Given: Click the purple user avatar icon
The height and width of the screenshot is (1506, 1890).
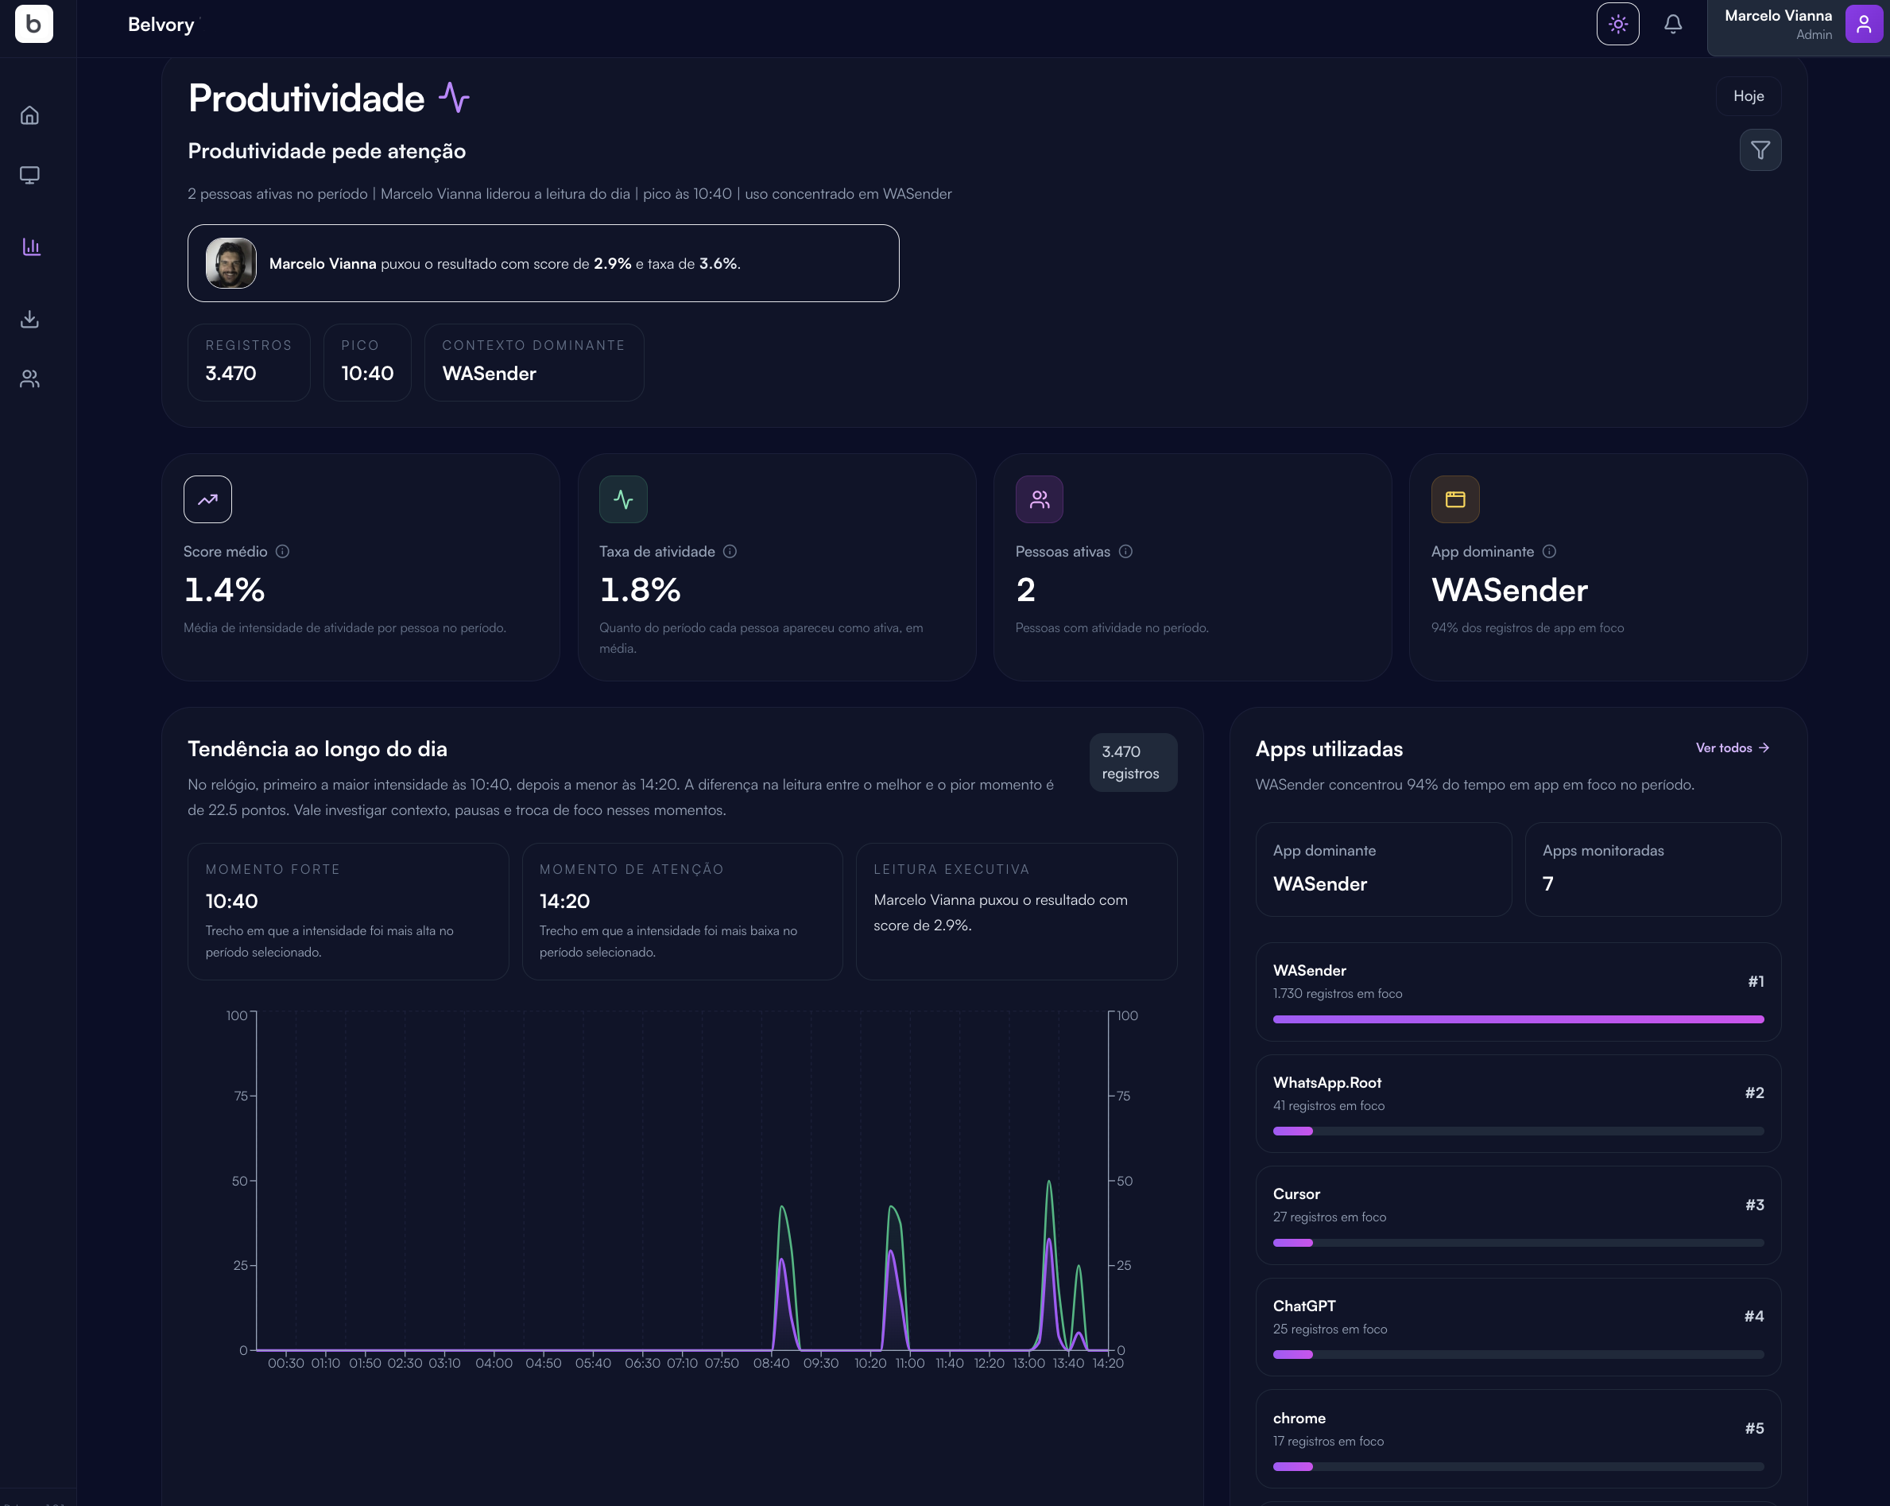Looking at the screenshot, I should 1863,24.
